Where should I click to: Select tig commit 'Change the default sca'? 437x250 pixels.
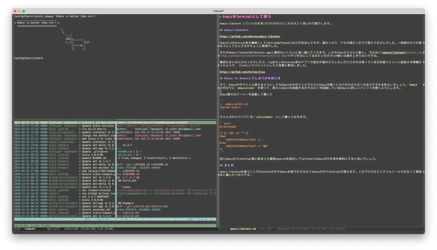tap(65, 136)
